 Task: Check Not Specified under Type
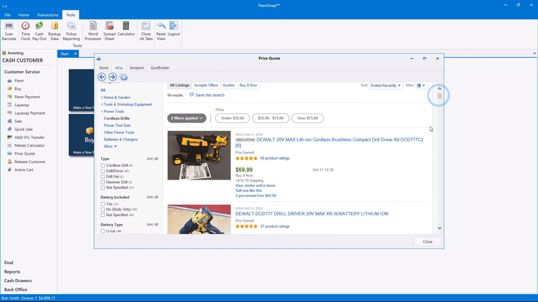coord(103,187)
